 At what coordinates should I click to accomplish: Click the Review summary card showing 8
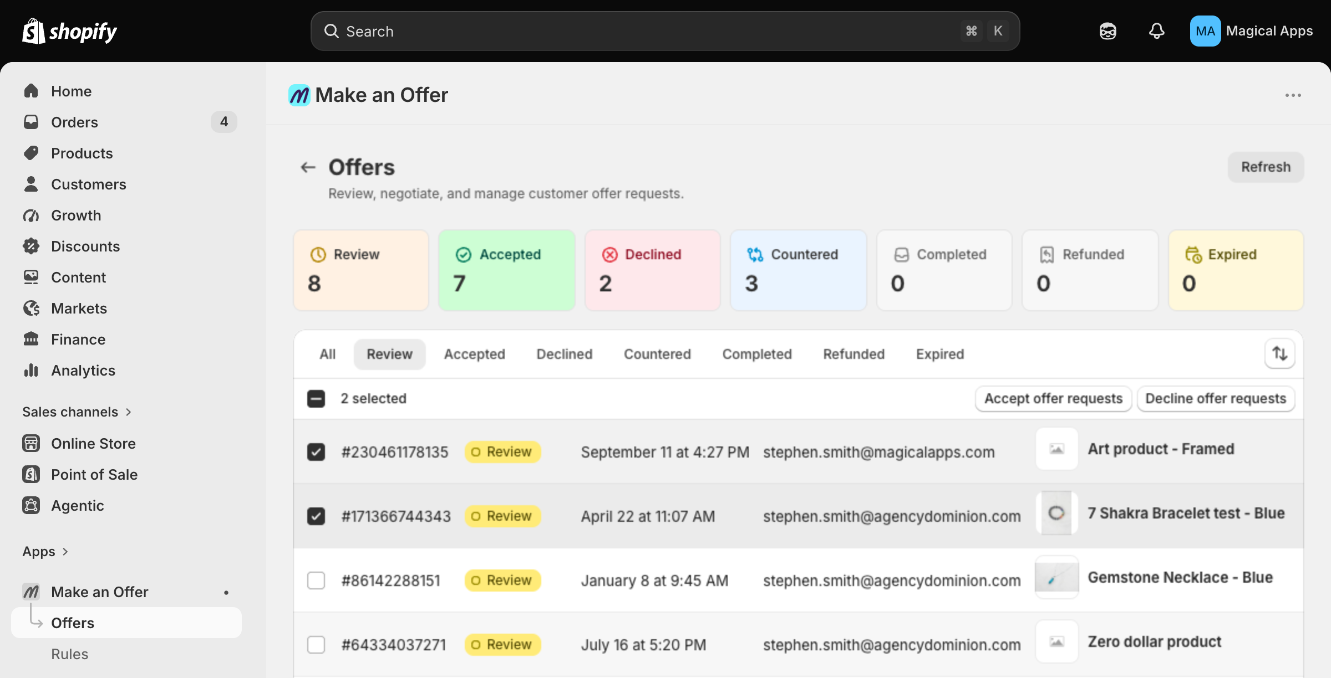click(361, 270)
